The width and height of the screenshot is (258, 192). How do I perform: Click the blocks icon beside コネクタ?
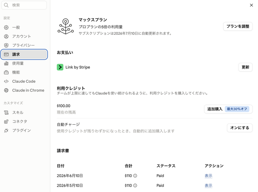[6, 121]
